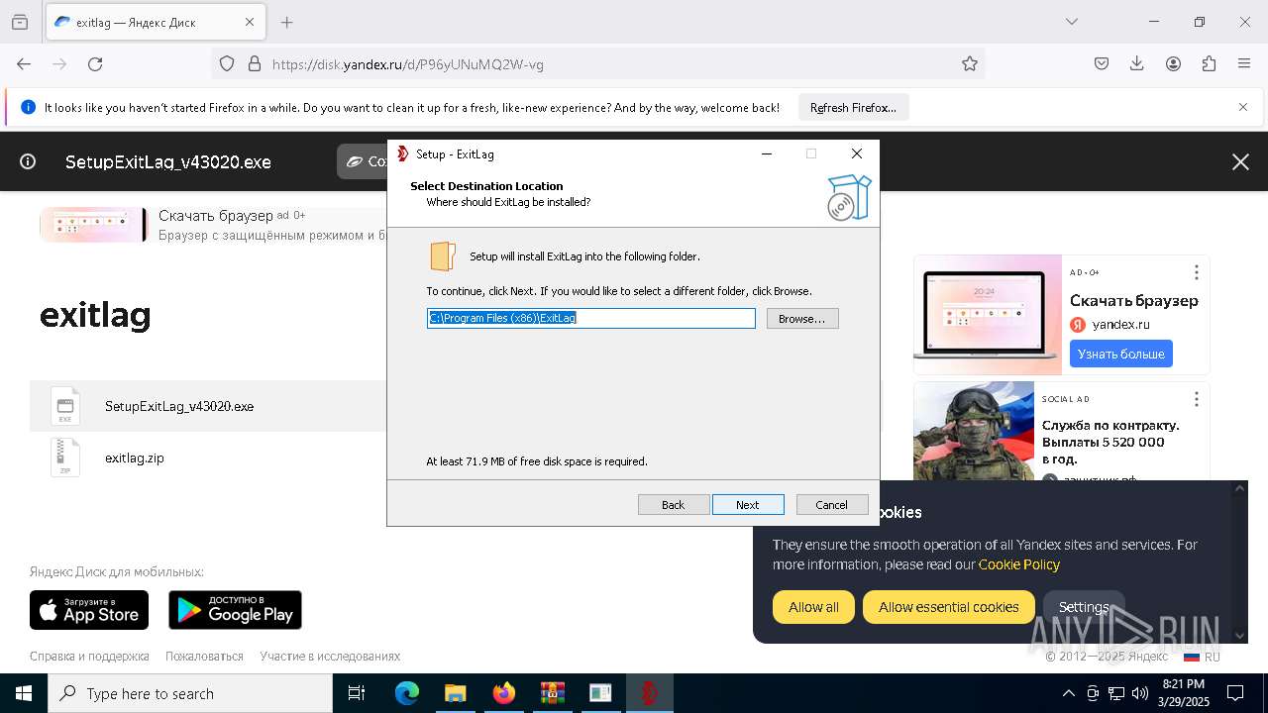Cancel the ExitLag setup wizard

coord(832,505)
